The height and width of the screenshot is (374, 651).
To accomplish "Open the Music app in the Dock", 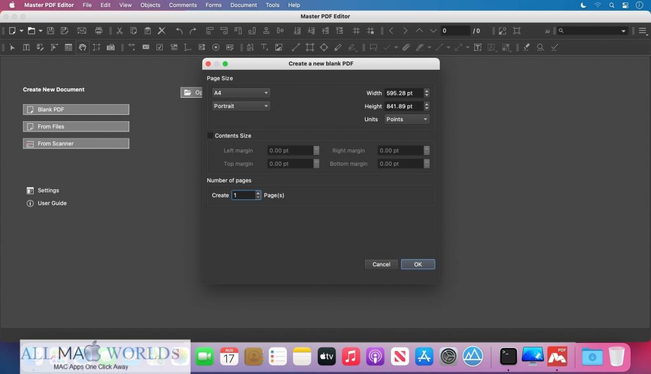I will click(351, 356).
